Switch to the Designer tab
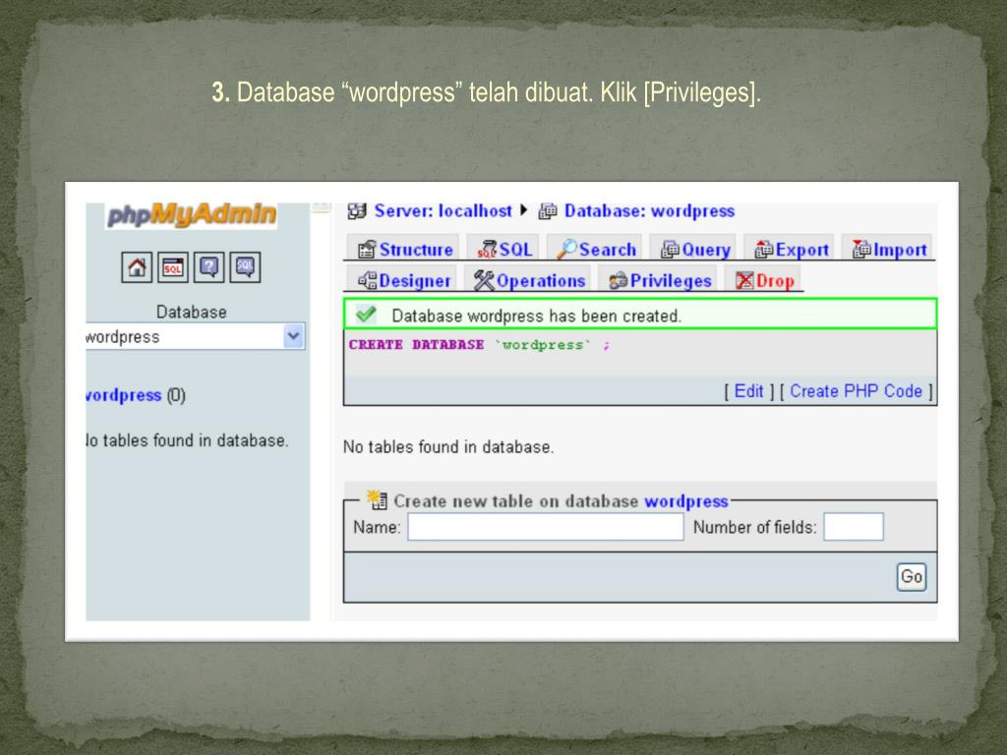1007x755 pixels. pos(402,280)
